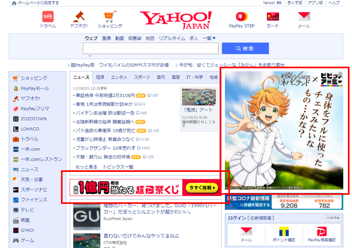
Task: Click the blue 検索 button
Action: pos(245,48)
